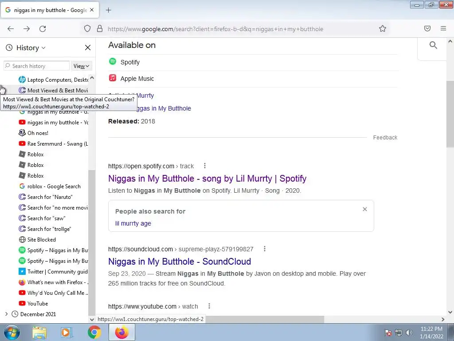Reload the current page
Screen dimensions: 454x341
(43, 29)
